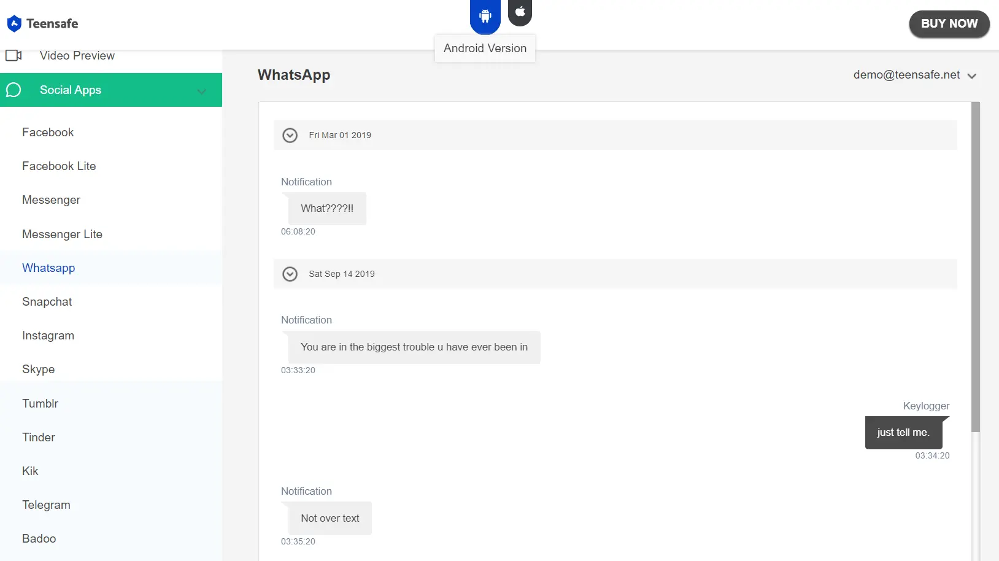Click the BUY NOW button
This screenshot has width=999, height=561.
(x=949, y=24)
